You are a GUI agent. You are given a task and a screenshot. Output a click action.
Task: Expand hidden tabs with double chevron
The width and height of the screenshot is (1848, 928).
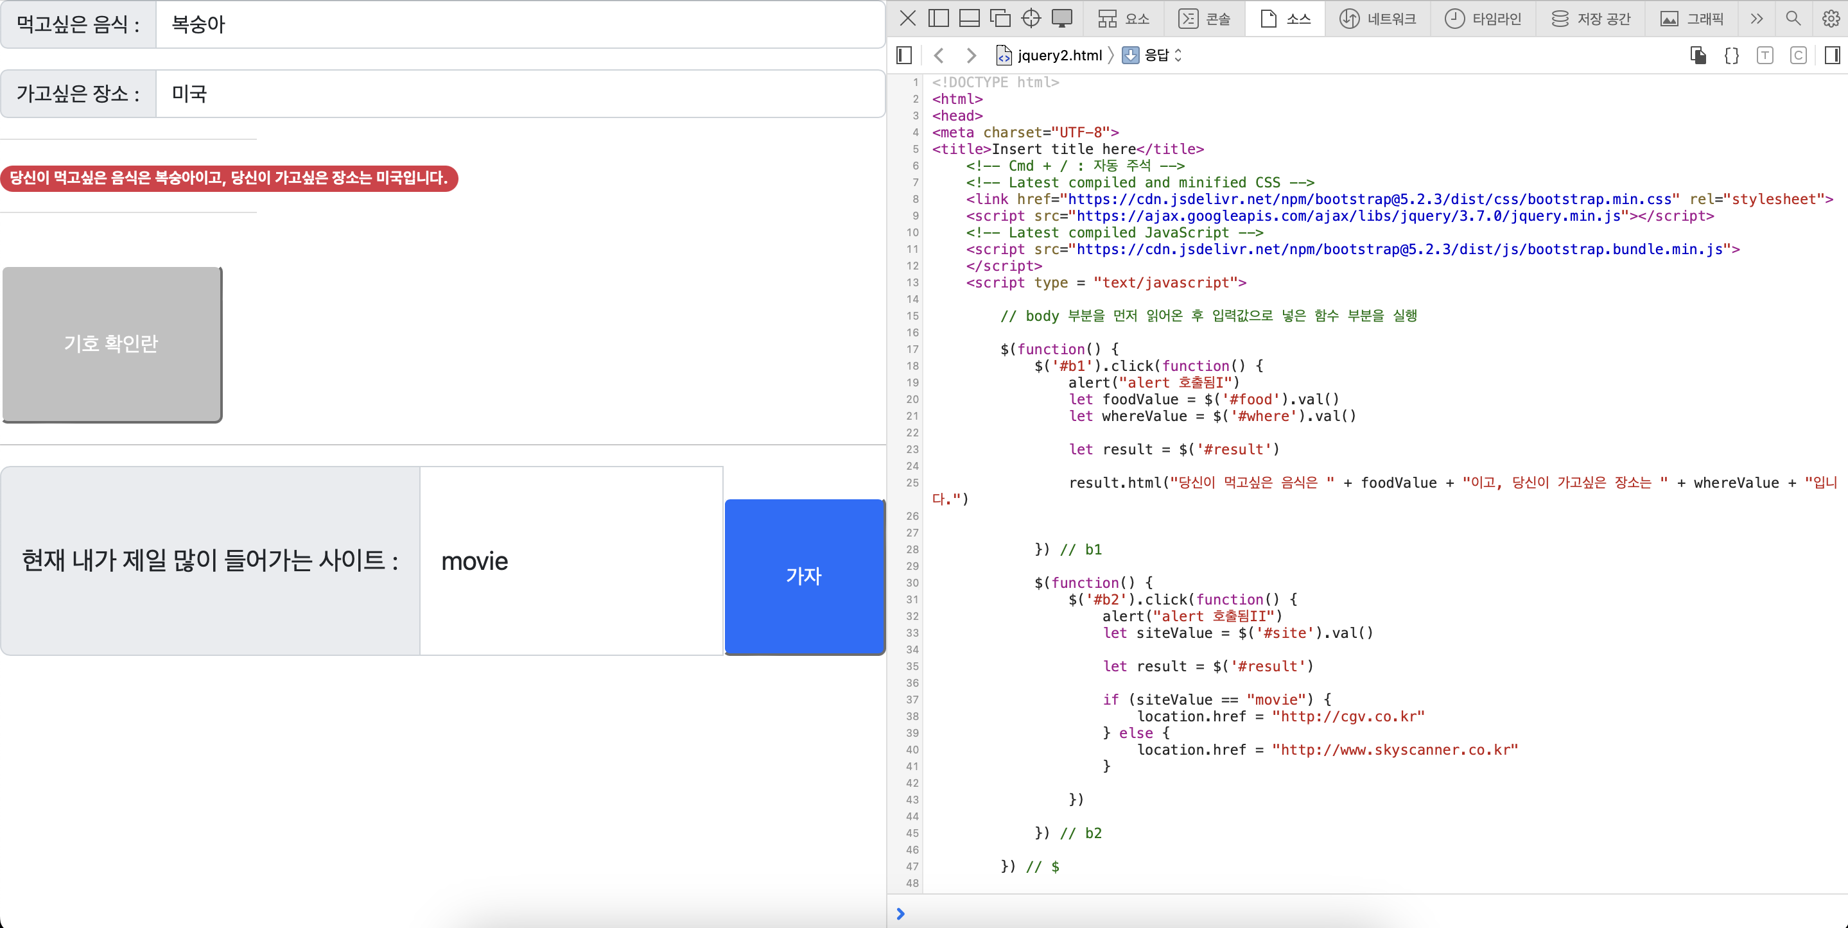[1756, 19]
